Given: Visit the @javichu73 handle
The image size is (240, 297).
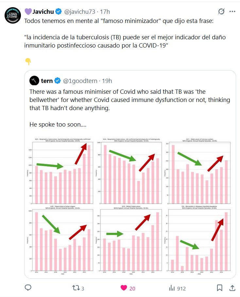Looking at the screenshot, I should coord(80,12).
